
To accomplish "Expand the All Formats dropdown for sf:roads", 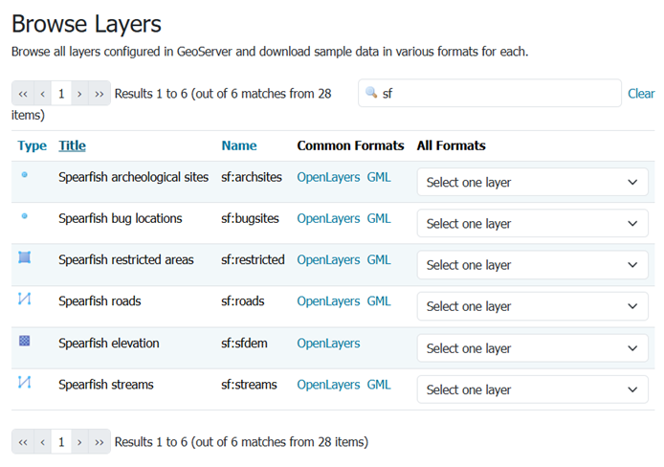I will point(532,306).
